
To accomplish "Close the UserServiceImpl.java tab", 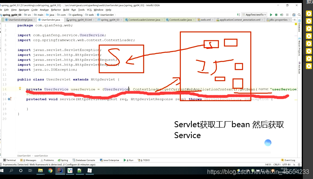I will pyautogui.click(x=34, y=20).
